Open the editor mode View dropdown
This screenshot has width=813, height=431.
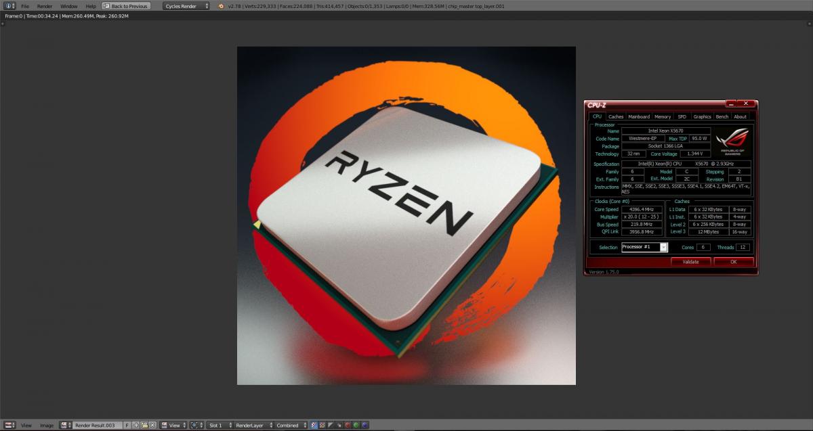[x=173, y=425]
